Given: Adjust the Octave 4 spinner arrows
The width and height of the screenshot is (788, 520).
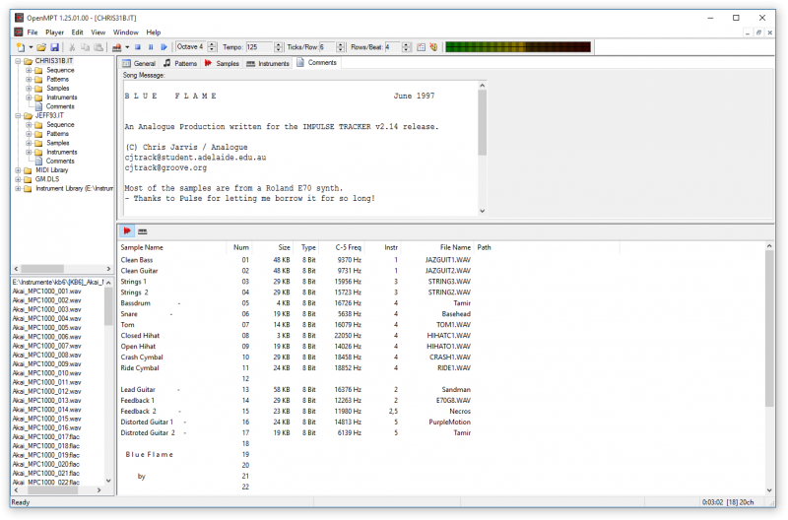Looking at the screenshot, I should point(212,47).
